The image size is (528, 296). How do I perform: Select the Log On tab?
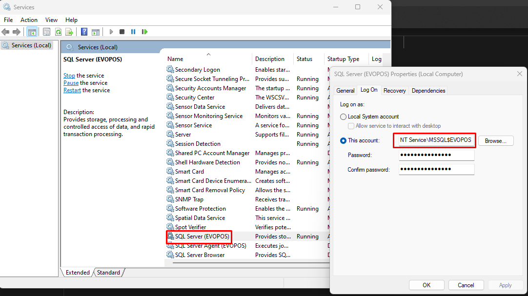[x=369, y=90]
